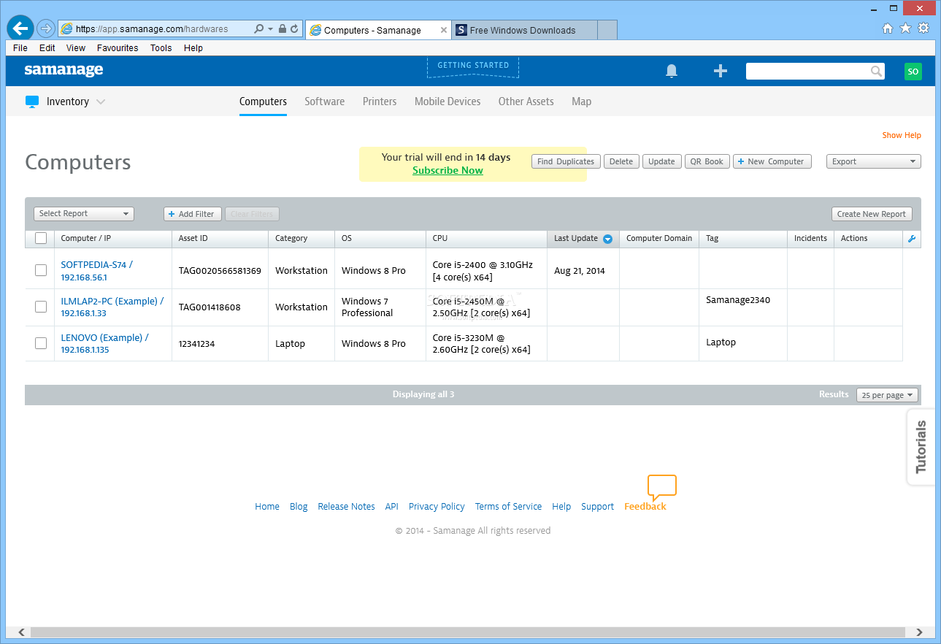
Task: Click the Inventory monitor icon
Action: click(32, 101)
